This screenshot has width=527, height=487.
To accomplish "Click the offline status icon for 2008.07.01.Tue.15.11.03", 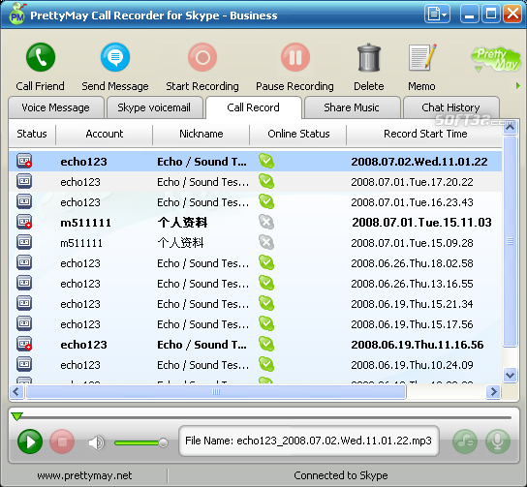I will click(266, 222).
